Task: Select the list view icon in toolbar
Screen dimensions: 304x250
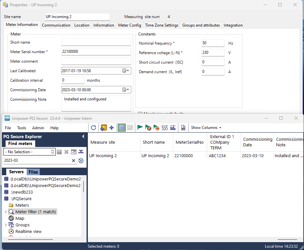Action: 121,128
